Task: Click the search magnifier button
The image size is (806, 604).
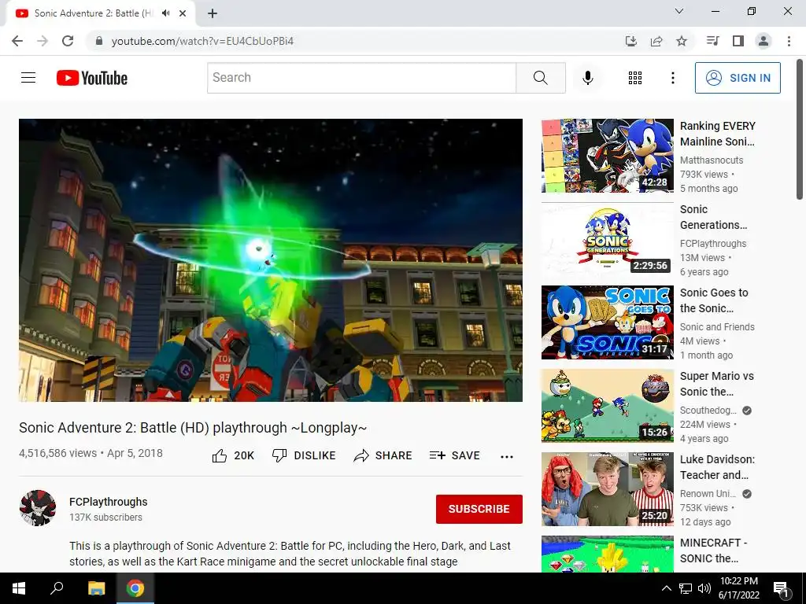Action: pos(540,78)
